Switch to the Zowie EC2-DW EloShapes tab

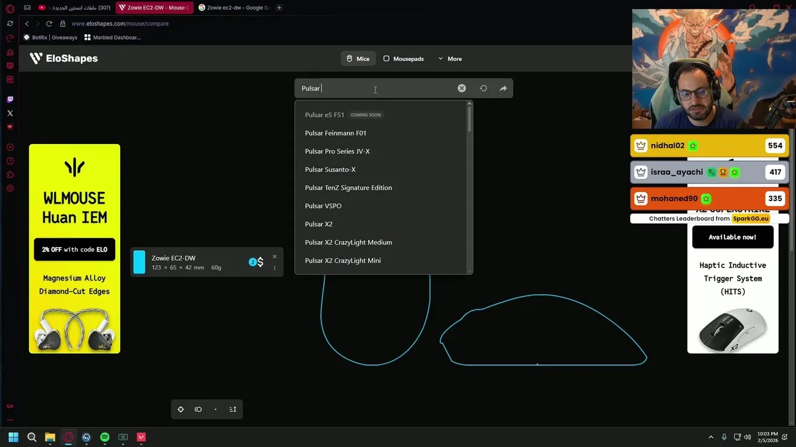tap(154, 7)
